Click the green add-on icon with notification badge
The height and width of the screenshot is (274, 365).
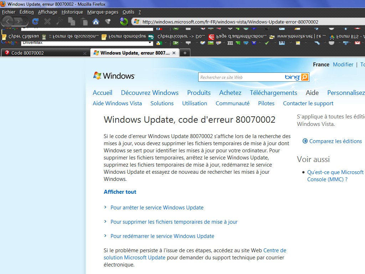(x=124, y=21)
